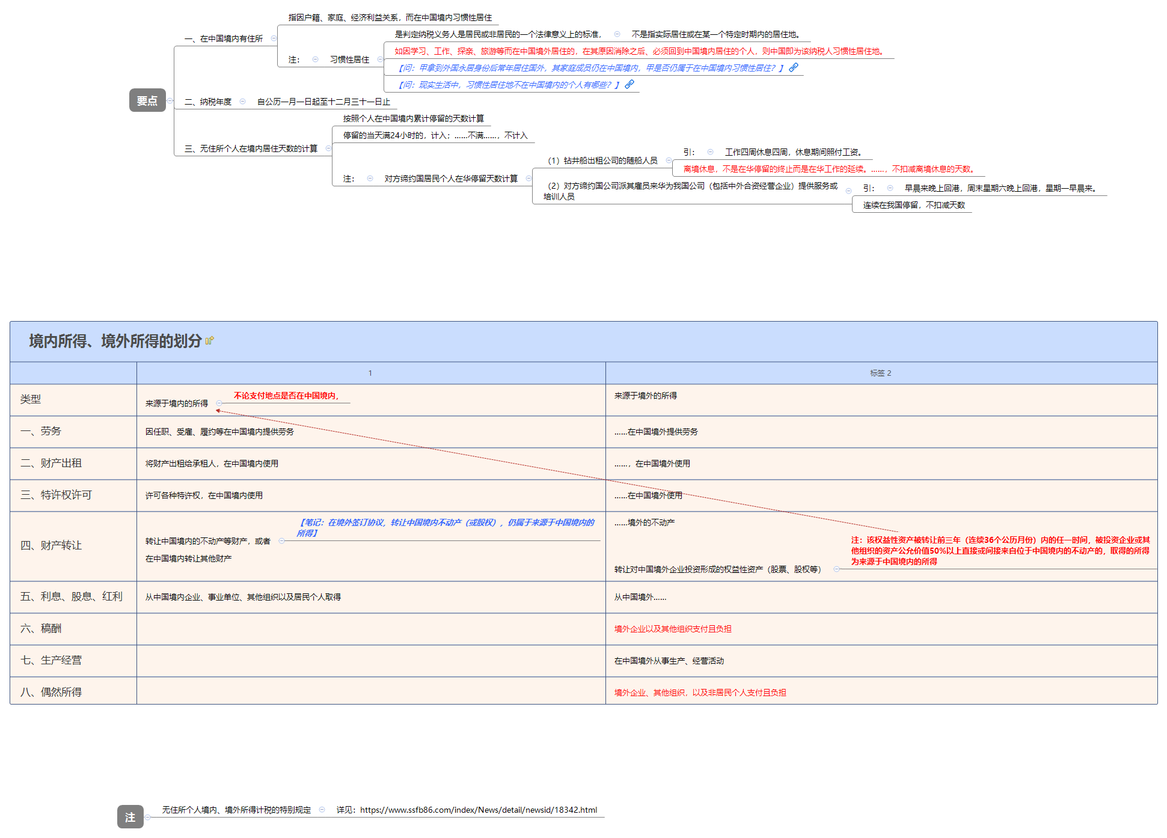Click cell 来源于境外的所得
The image size is (1167, 838).
[x=646, y=396]
